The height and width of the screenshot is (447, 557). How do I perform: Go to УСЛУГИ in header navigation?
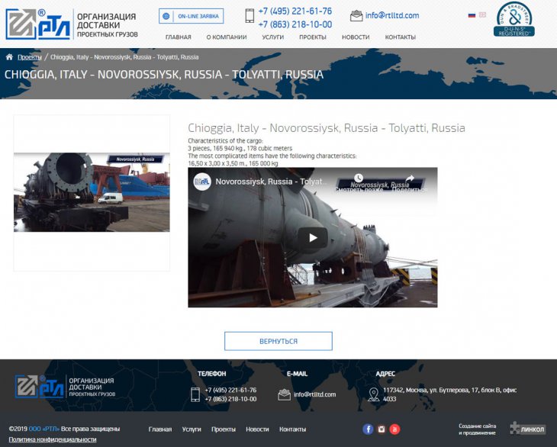click(272, 37)
